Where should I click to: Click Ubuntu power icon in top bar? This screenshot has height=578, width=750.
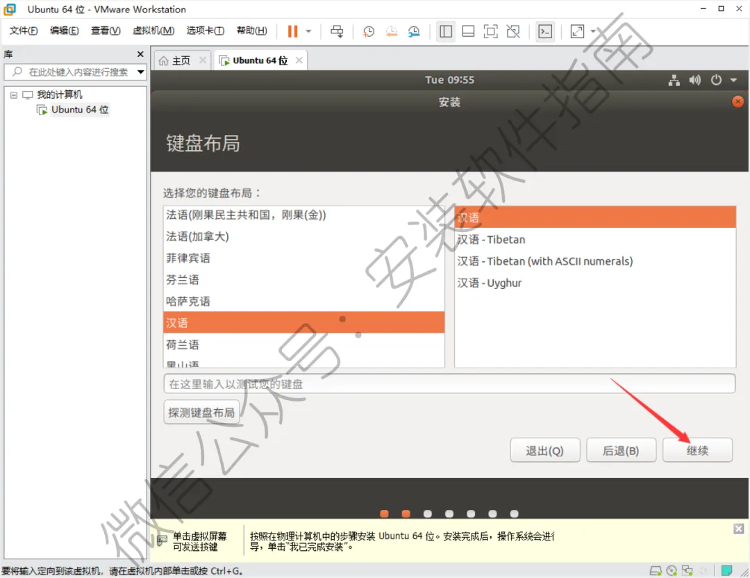716,80
